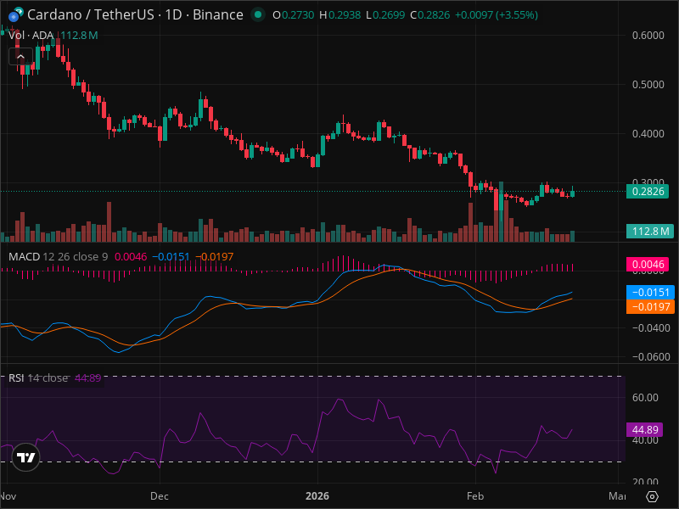The width and height of the screenshot is (679, 509).
Task: Click the 0.0046 MACD histogram value label
Action: click(x=648, y=264)
